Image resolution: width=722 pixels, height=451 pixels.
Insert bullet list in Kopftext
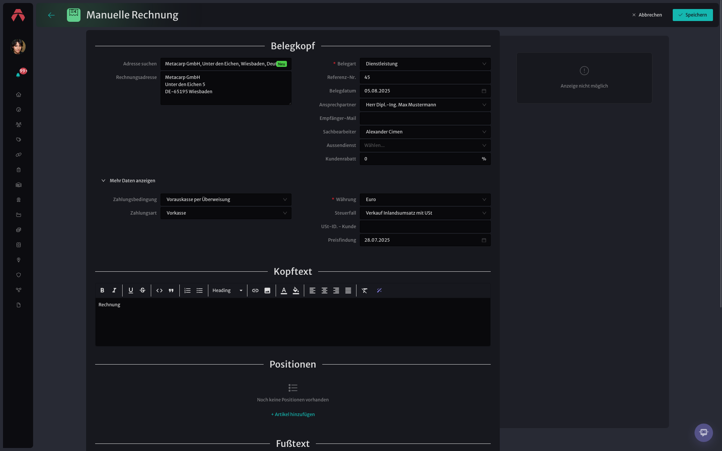tap(200, 291)
